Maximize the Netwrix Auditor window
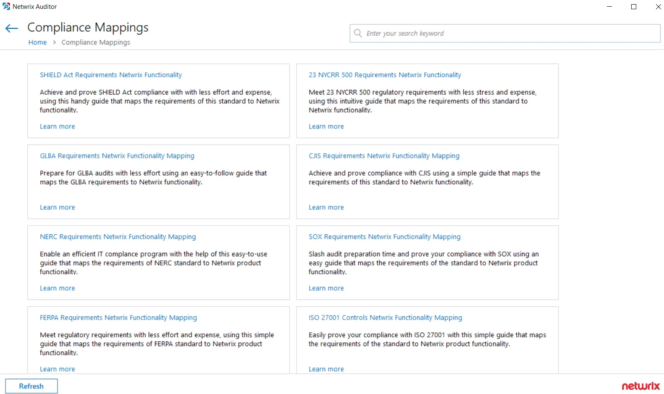 click(x=634, y=7)
